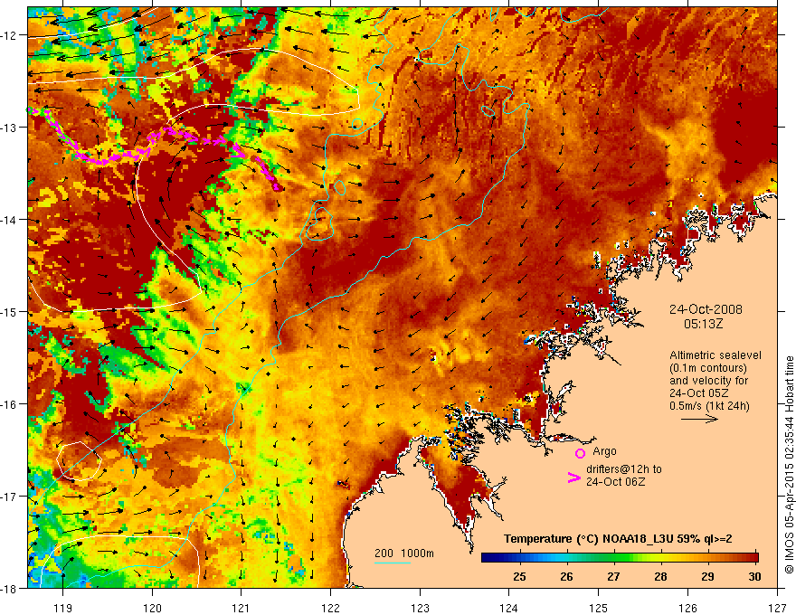Viewport: 796px width, 615px height.
Task: Click longitude axis label 122
Action: [x=330, y=608]
